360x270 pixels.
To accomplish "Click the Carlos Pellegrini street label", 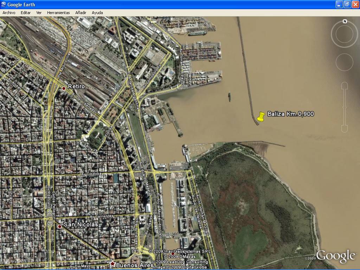I will [54, 206].
